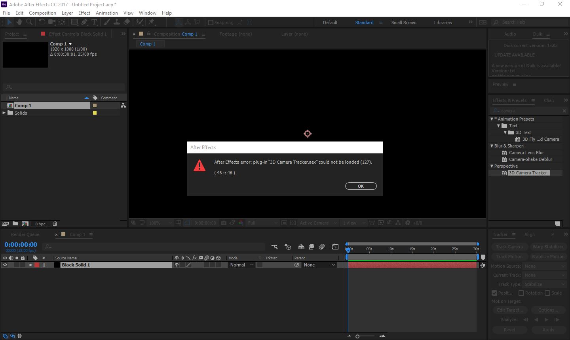Open Comp 1 name dropdown in Project panel

pyautogui.click(x=70, y=44)
